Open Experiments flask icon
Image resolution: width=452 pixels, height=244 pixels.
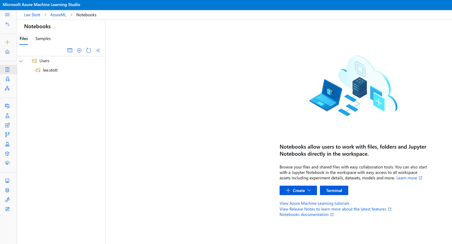tap(7, 116)
